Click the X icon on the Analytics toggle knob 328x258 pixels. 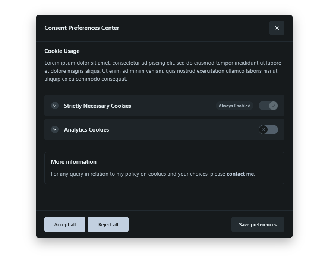[x=264, y=129]
